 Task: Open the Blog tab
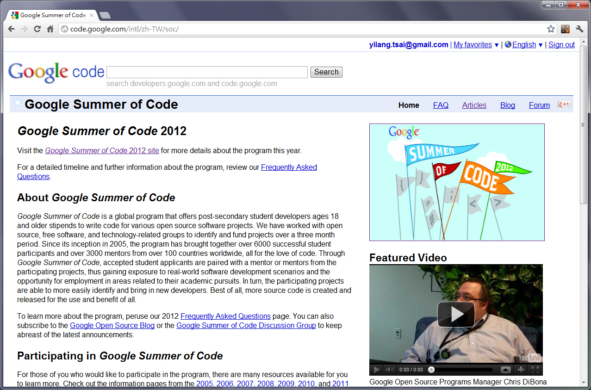pos(507,105)
